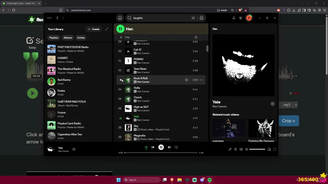Viewport: 328px width, 184px height.
Task: Toggle the Playlists library filter
Action: pyautogui.click(x=54, y=38)
